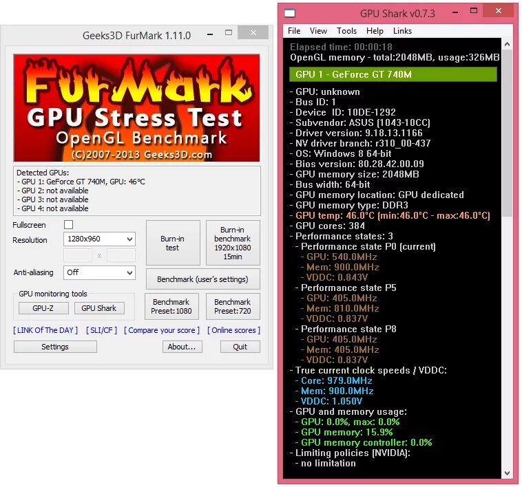Click the OS: Windows 8 64-bit line
Screen dimensions: 522x487
pos(341,153)
